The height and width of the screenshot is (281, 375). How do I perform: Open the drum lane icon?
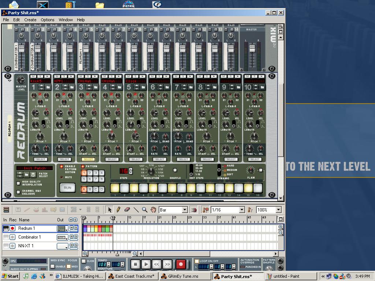(36, 210)
